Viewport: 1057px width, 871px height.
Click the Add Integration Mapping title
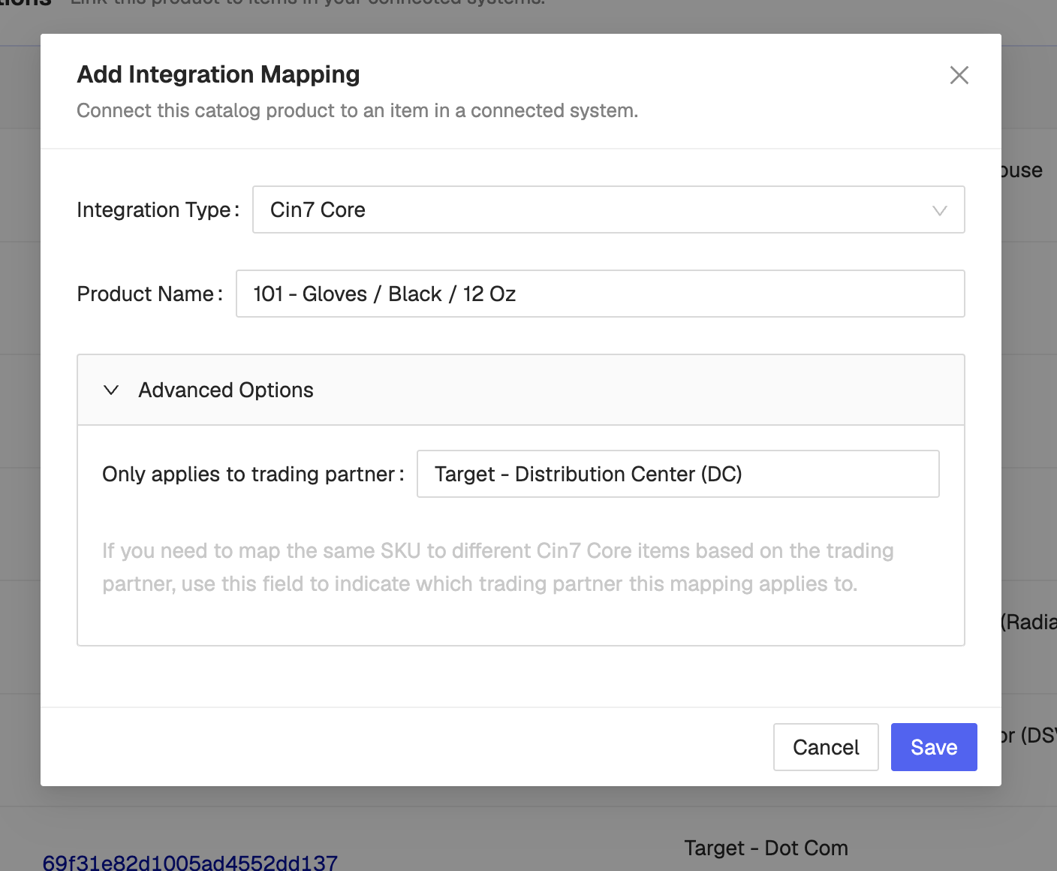(218, 74)
